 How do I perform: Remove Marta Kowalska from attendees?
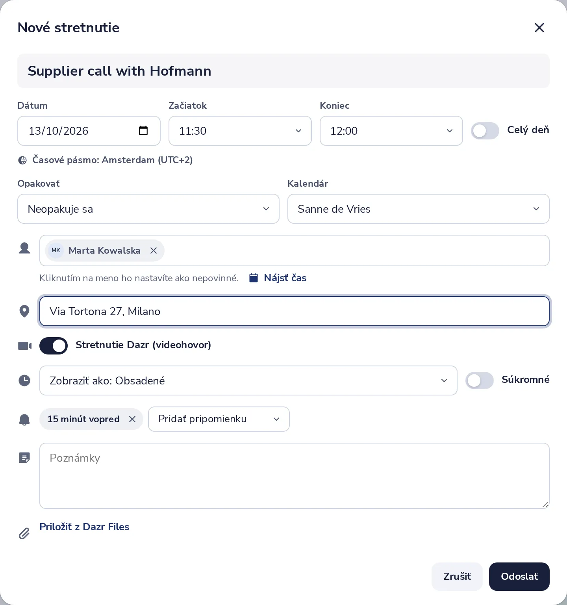(154, 251)
